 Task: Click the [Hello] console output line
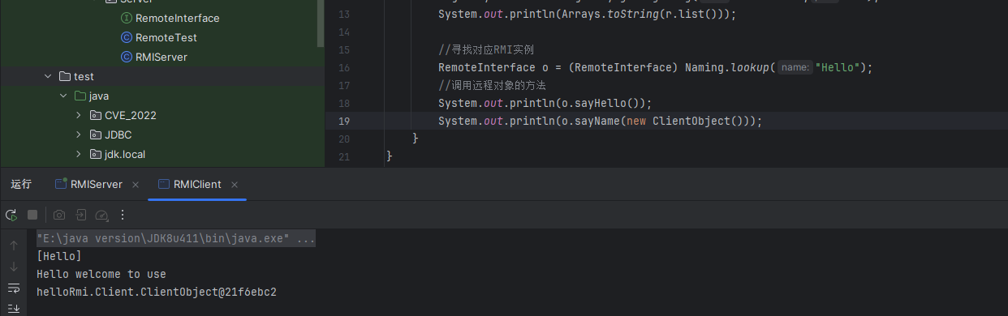[x=59, y=256]
